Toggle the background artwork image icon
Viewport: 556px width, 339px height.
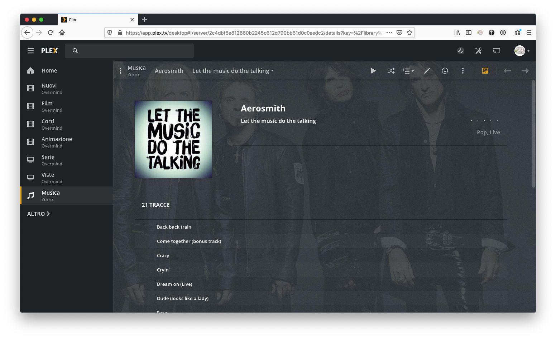tap(485, 71)
